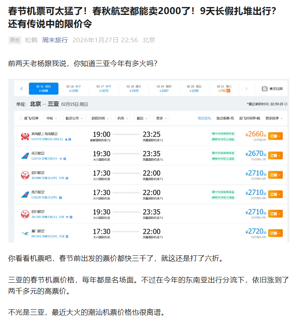Click the ¥2660 price text
303x325 pixels.
[256, 134]
